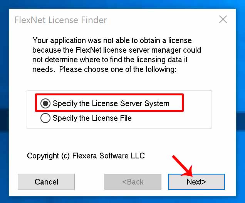Image resolution: width=245 pixels, height=203 pixels.
Task: Click the greyed-out <Back button
Action: 133,182
